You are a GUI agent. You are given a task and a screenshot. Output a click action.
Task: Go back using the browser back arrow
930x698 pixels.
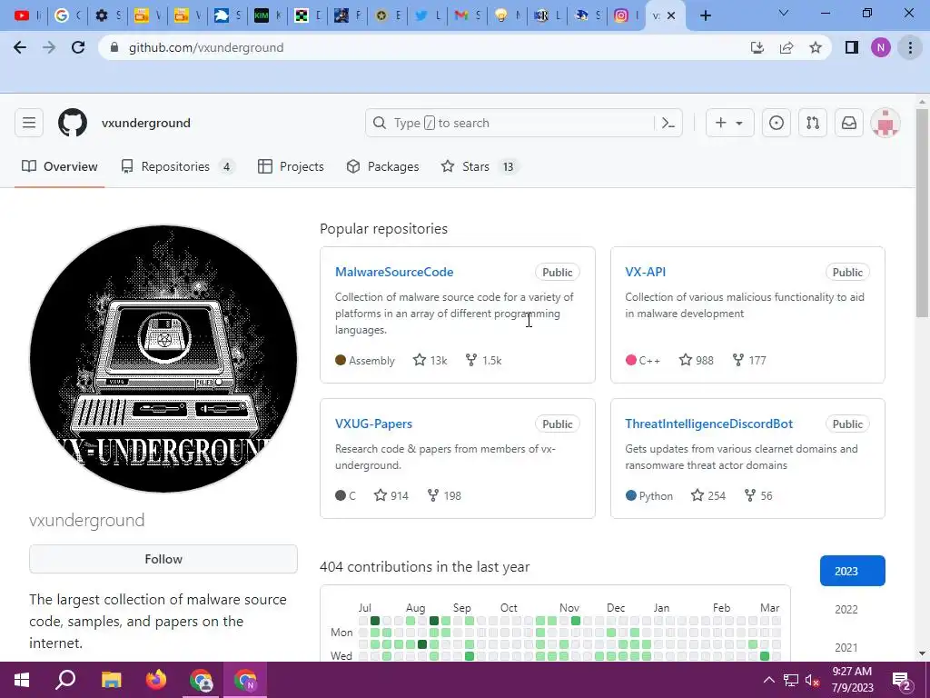[x=20, y=47]
